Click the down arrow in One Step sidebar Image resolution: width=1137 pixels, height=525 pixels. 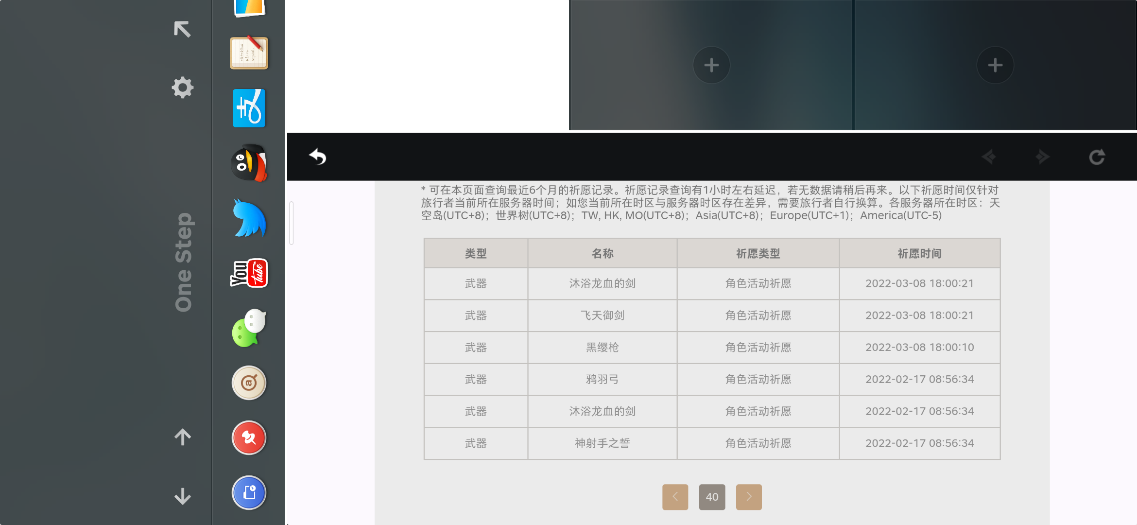pos(183,496)
